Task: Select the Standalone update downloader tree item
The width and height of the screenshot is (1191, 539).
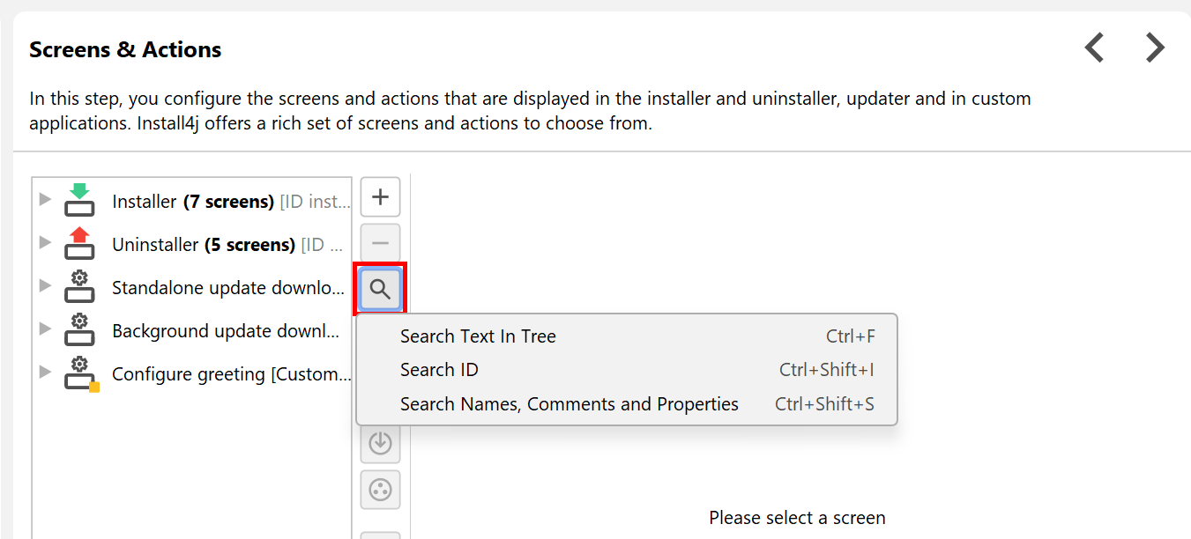Action: pyautogui.click(x=228, y=288)
